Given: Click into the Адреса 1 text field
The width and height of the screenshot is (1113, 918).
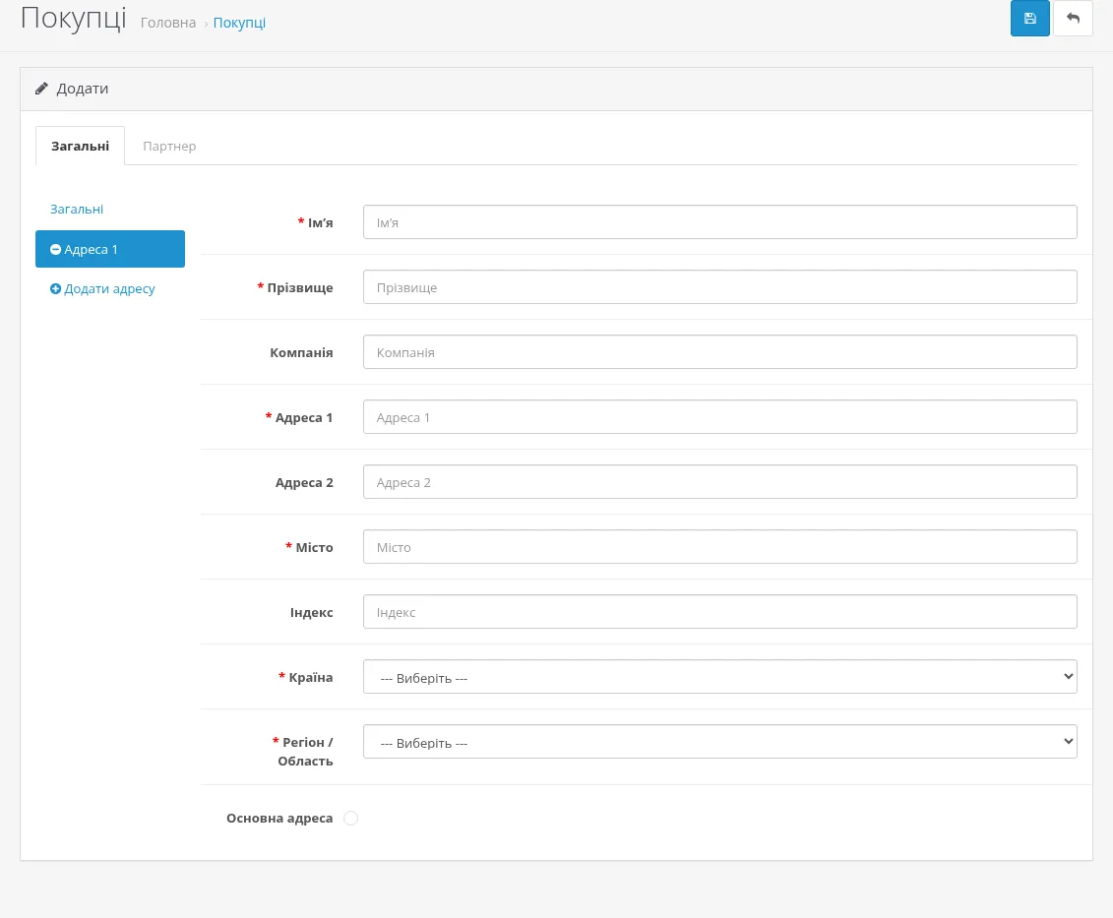Looking at the screenshot, I should coord(719,417).
